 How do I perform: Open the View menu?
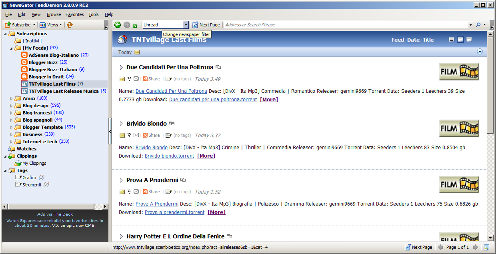[36, 14]
